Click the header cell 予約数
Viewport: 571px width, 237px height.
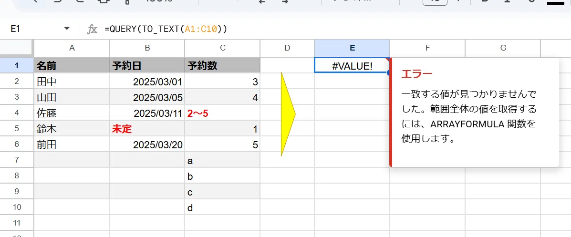(222, 65)
